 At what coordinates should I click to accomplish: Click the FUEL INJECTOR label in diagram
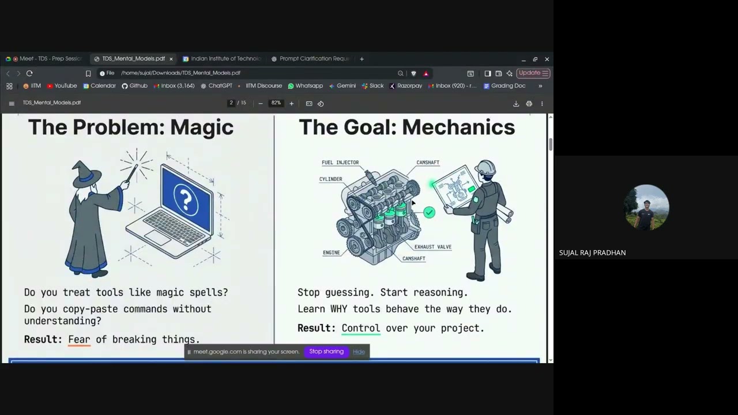coord(340,163)
